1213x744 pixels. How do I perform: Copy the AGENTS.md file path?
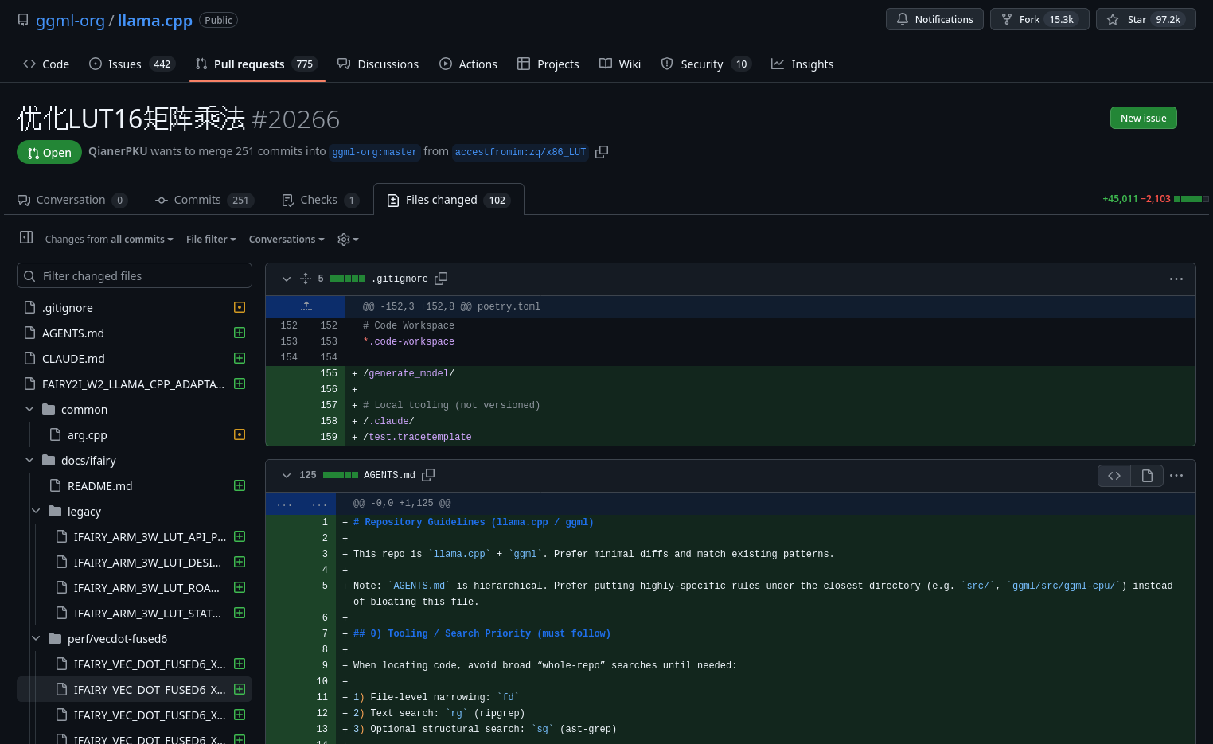click(428, 475)
